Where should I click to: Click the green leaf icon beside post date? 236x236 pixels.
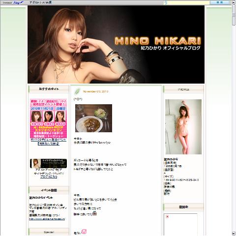click(77, 91)
